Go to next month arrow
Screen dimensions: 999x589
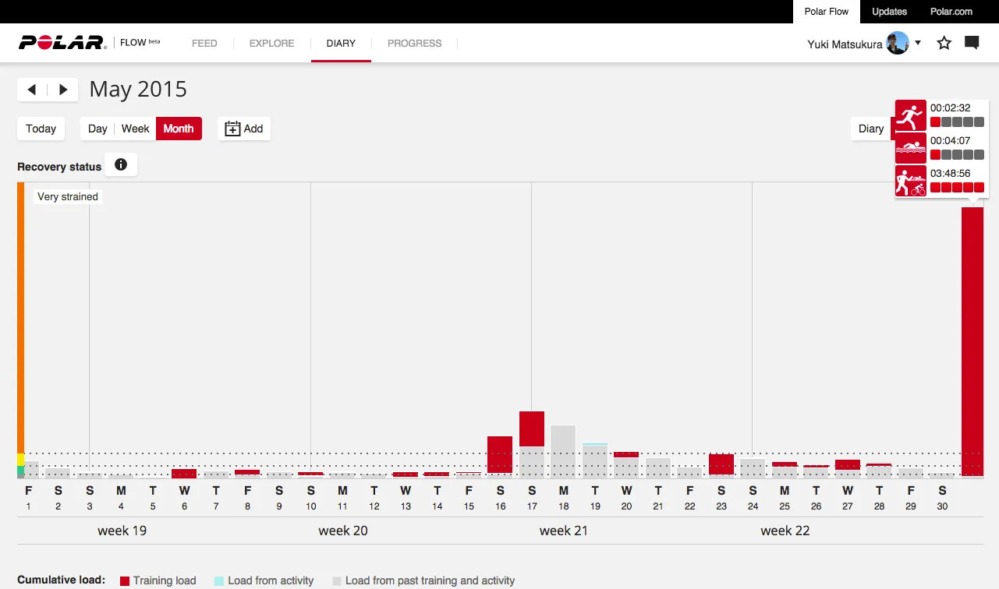63,90
